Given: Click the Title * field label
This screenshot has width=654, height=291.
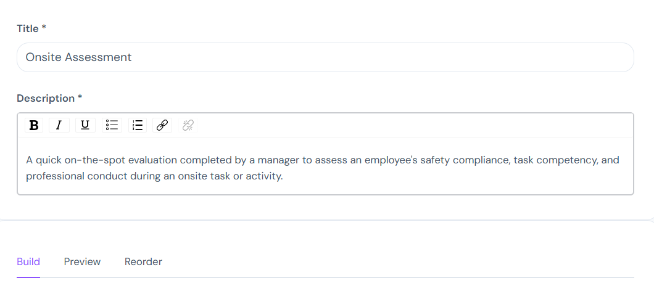Looking at the screenshot, I should (x=31, y=29).
